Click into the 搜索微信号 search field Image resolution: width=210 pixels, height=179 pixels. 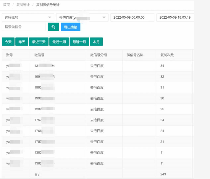(x=24, y=27)
